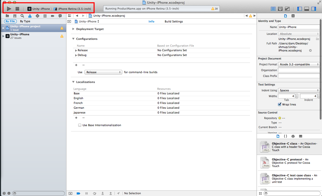Open the iPhone Retina (3.5-inch) destination menu
The height and width of the screenshot is (196, 322).
(x=72, y=9)
